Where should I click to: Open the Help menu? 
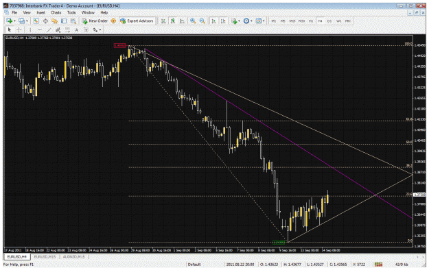coord(104,12)
